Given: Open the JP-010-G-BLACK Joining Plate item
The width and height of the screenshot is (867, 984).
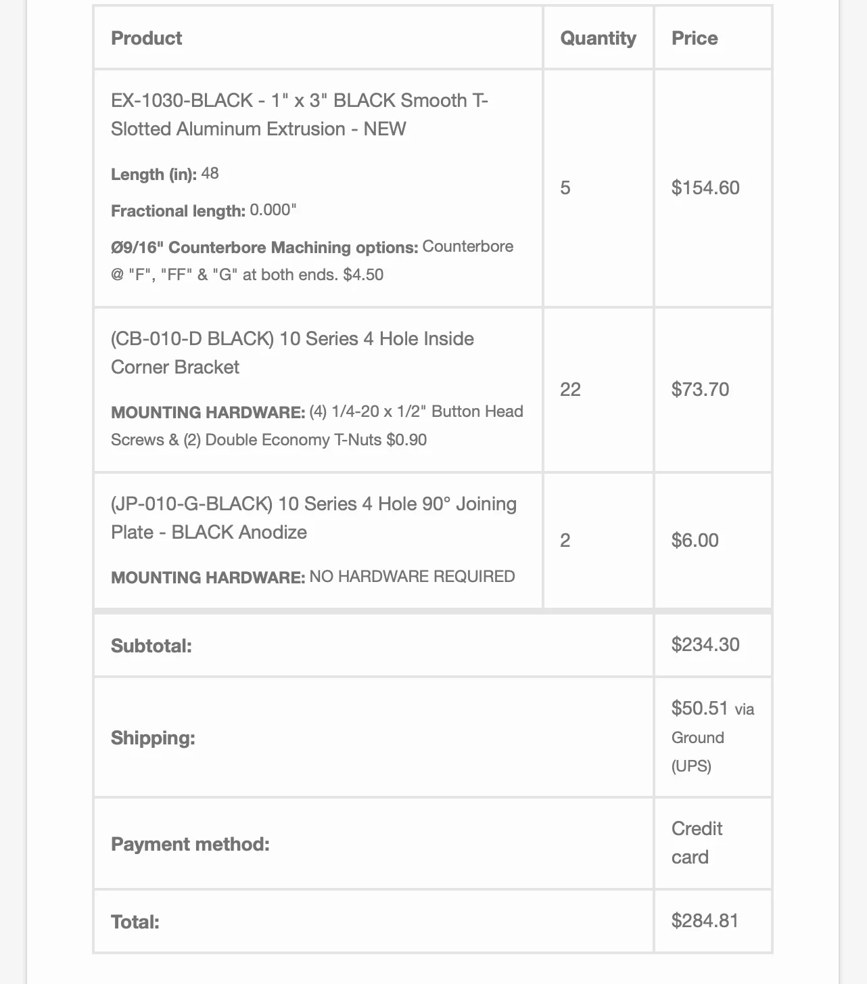Looking at the screenshot, I should pos(314,518).
